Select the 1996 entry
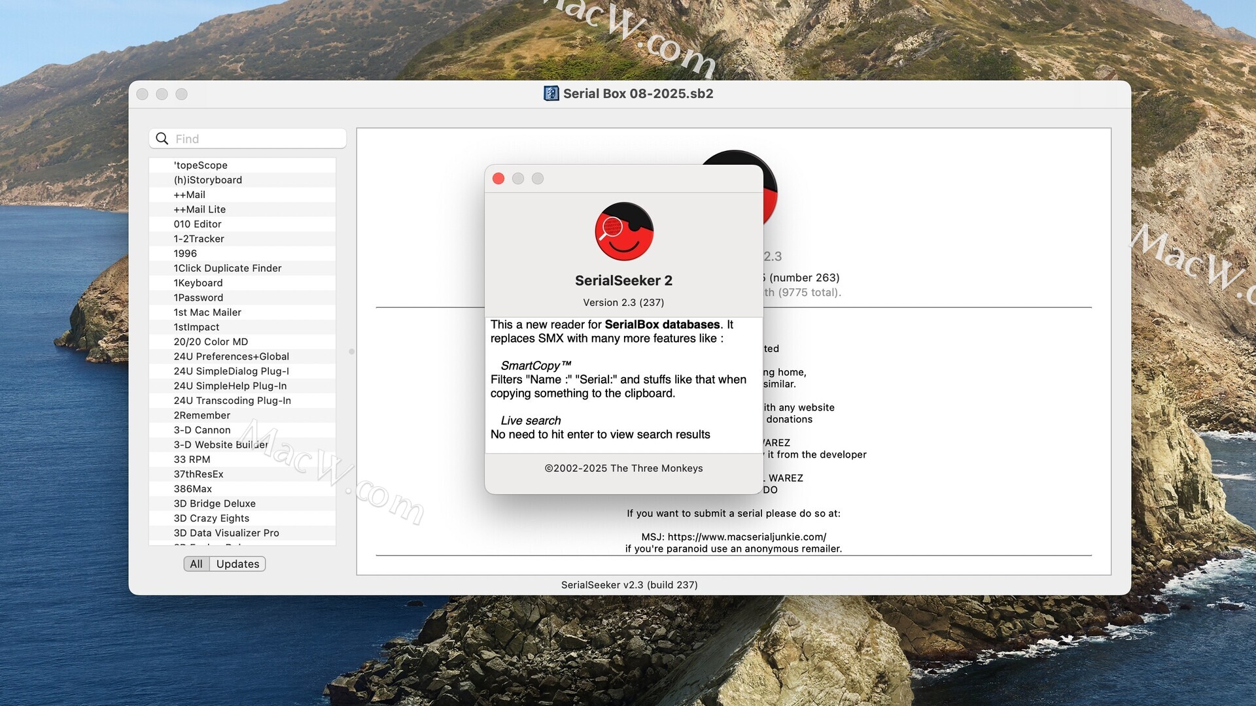 click(x=243, y=254)
